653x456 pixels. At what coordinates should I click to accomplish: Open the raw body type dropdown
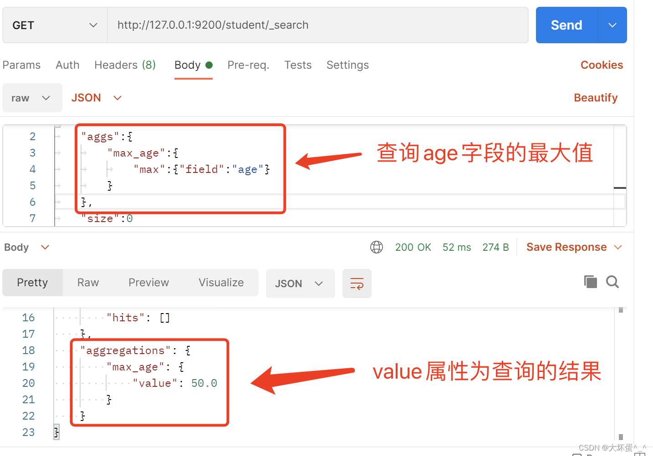[x=32, y=98]
